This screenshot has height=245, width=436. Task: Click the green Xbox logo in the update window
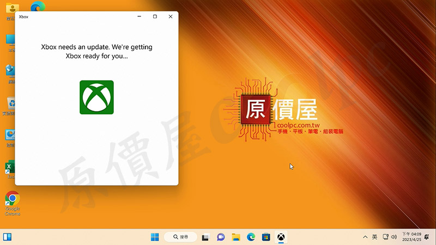96,97
